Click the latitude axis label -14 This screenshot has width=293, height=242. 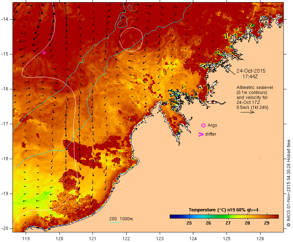pyautogui.click(x=5, y=19)
